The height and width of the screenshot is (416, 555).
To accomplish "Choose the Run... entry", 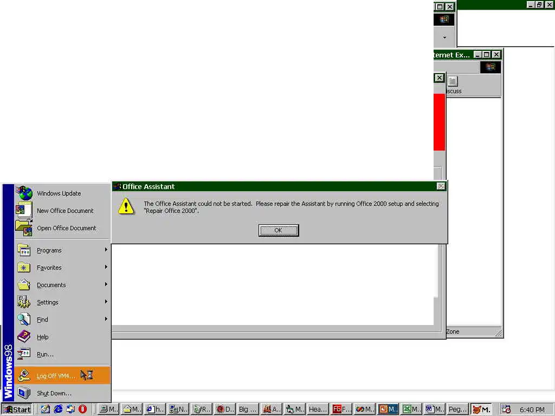I will pyautogui.click(x=62, y=354).
